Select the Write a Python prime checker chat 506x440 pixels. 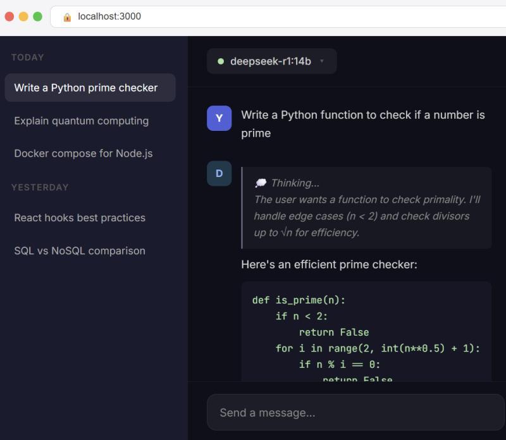click(90, 88)
